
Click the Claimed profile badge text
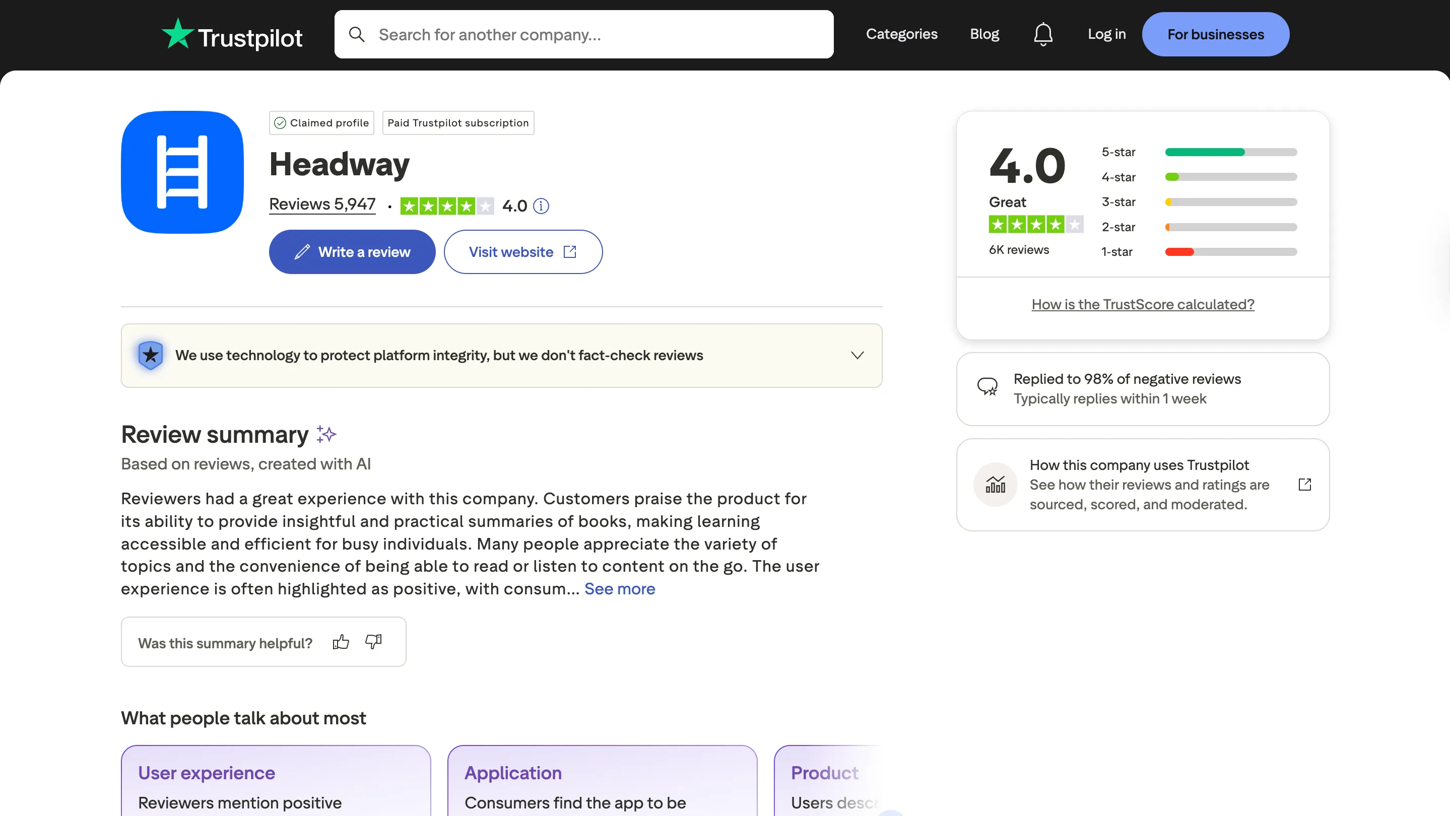pos(329,123)
